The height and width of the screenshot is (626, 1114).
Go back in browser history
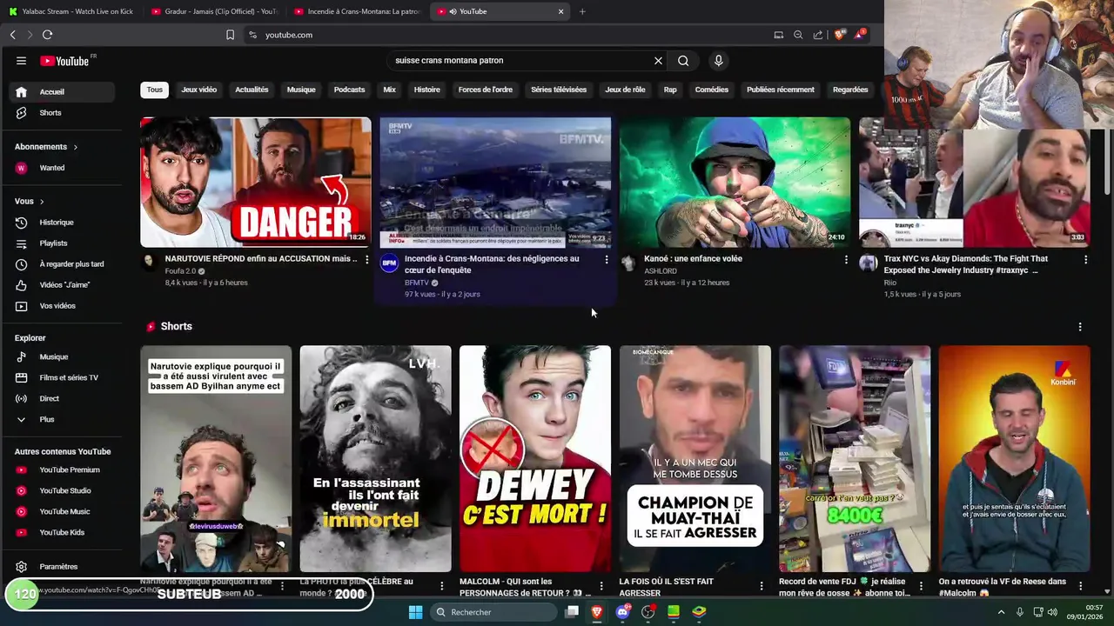[12, 35]
